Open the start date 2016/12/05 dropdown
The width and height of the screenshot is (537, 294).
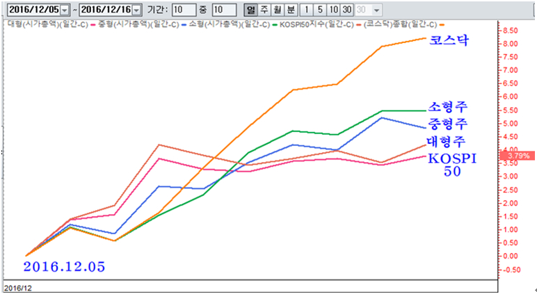[x=65, y=10]
